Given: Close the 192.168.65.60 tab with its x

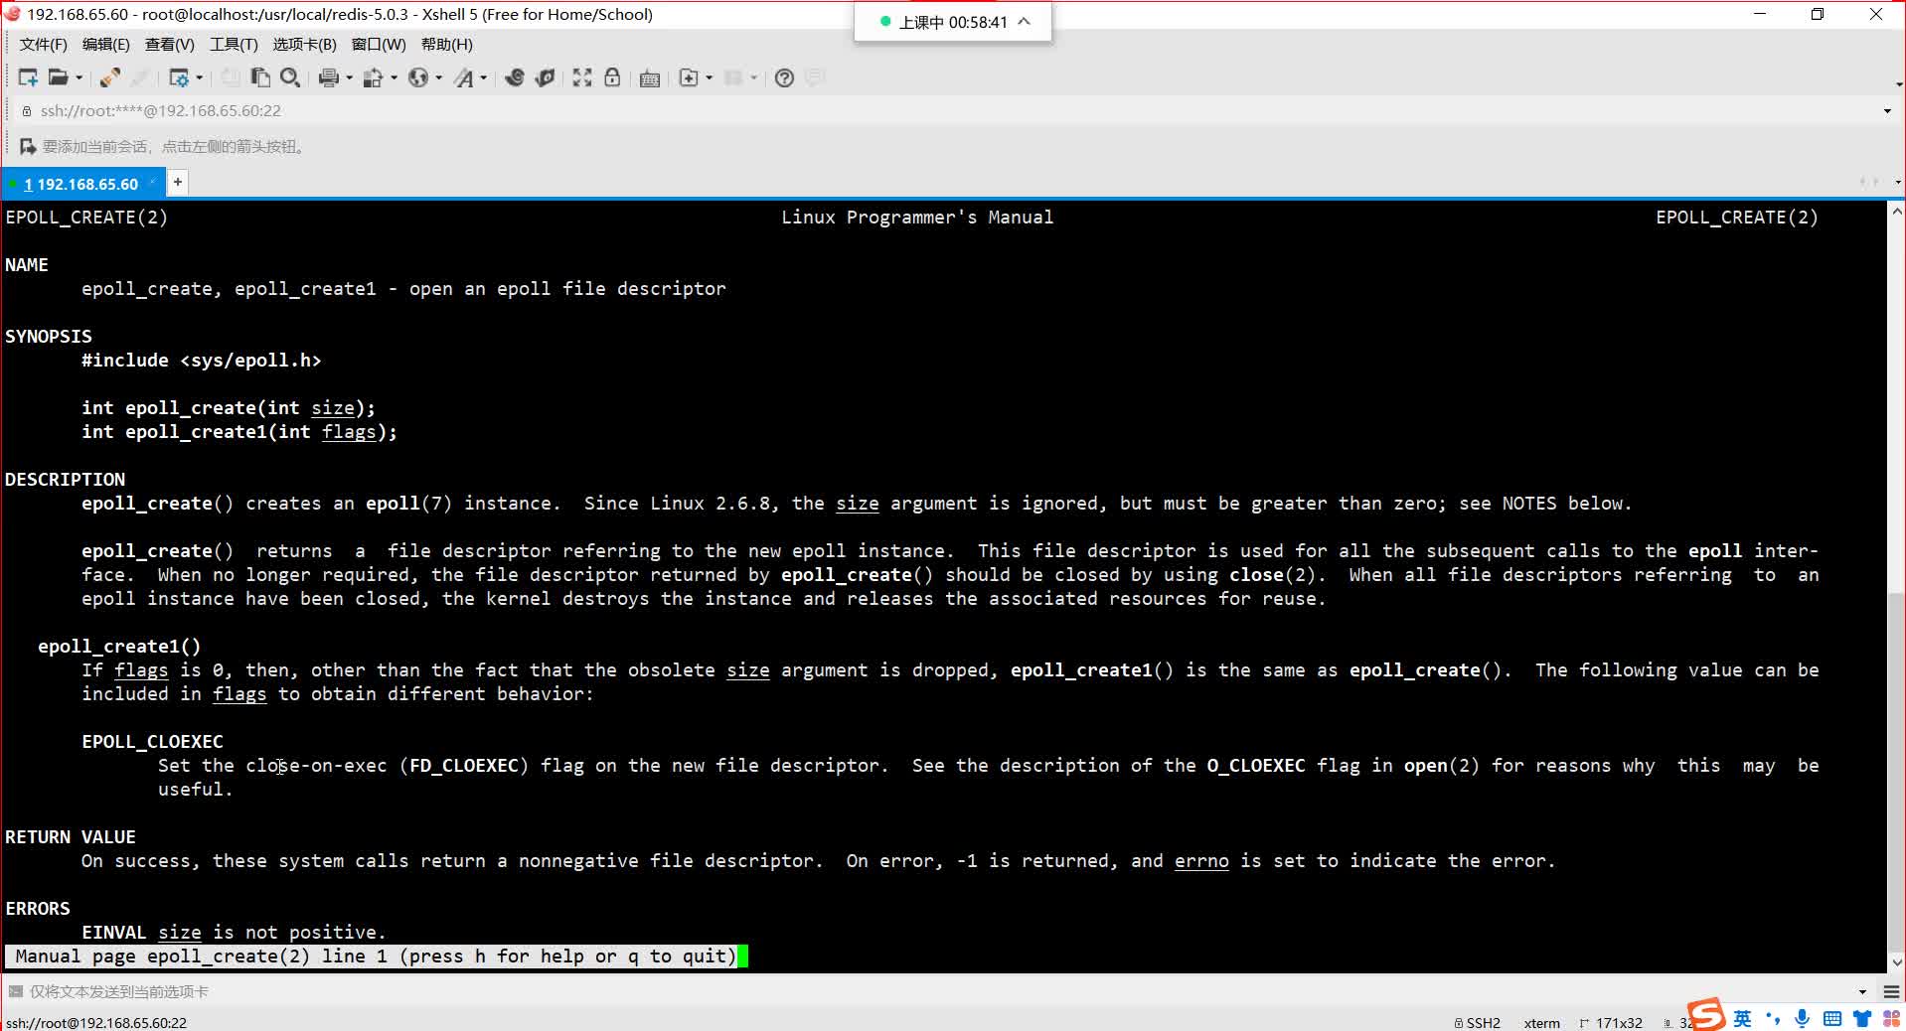Looking at the screenshot, I should tap(152, 183).
